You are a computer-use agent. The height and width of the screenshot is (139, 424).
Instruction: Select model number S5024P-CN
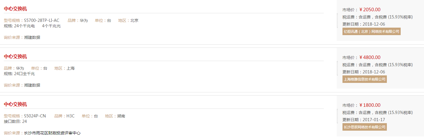[35, 116]
